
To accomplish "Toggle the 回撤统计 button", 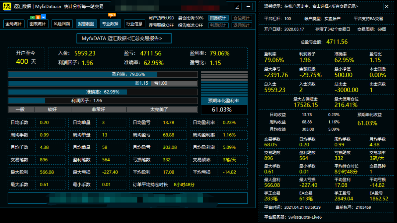I will [x=218, y=18].
